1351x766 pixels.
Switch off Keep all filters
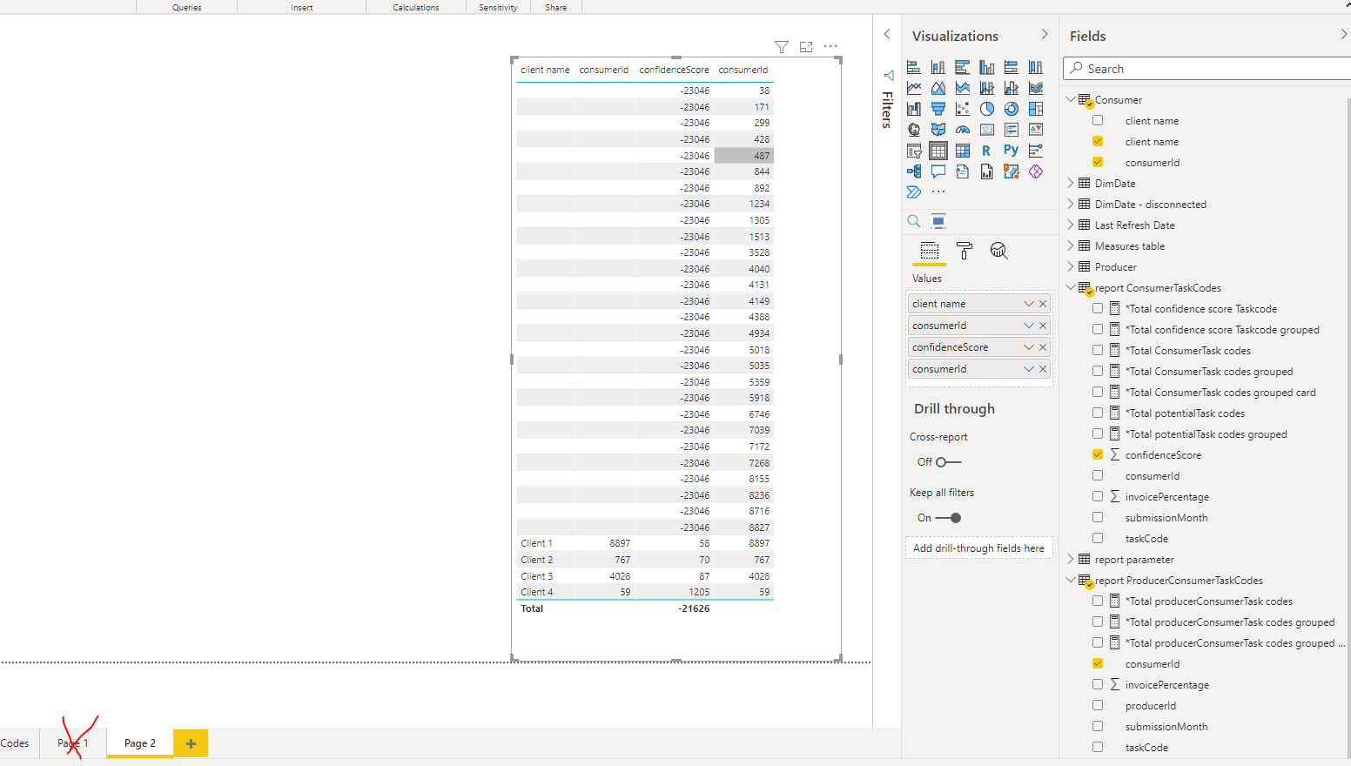click(x=949, y=518)
